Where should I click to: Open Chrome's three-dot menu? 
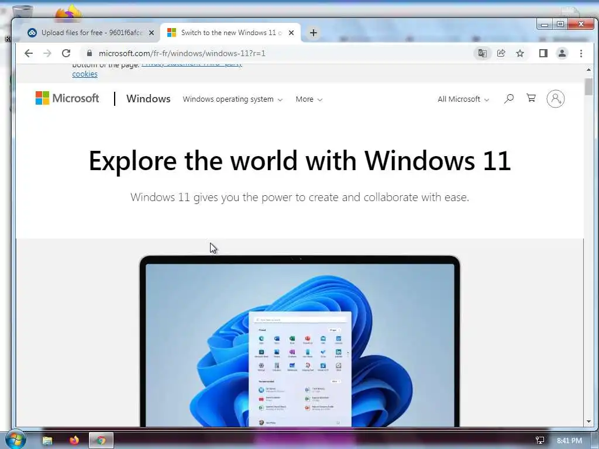tap(581, 53)
